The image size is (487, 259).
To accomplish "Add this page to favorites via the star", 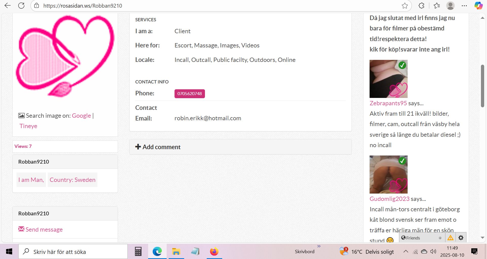I will (405, 6).
